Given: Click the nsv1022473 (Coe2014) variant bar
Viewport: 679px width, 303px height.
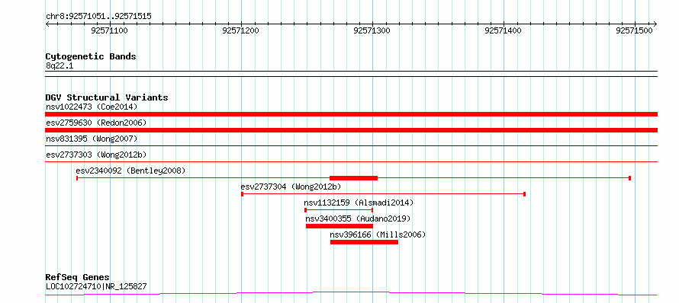Looking at the screenshot, I should click(351, 114).
